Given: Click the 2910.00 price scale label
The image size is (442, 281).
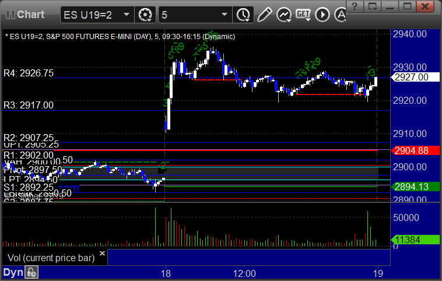Looking at the screenshot, I should point(410,134).
